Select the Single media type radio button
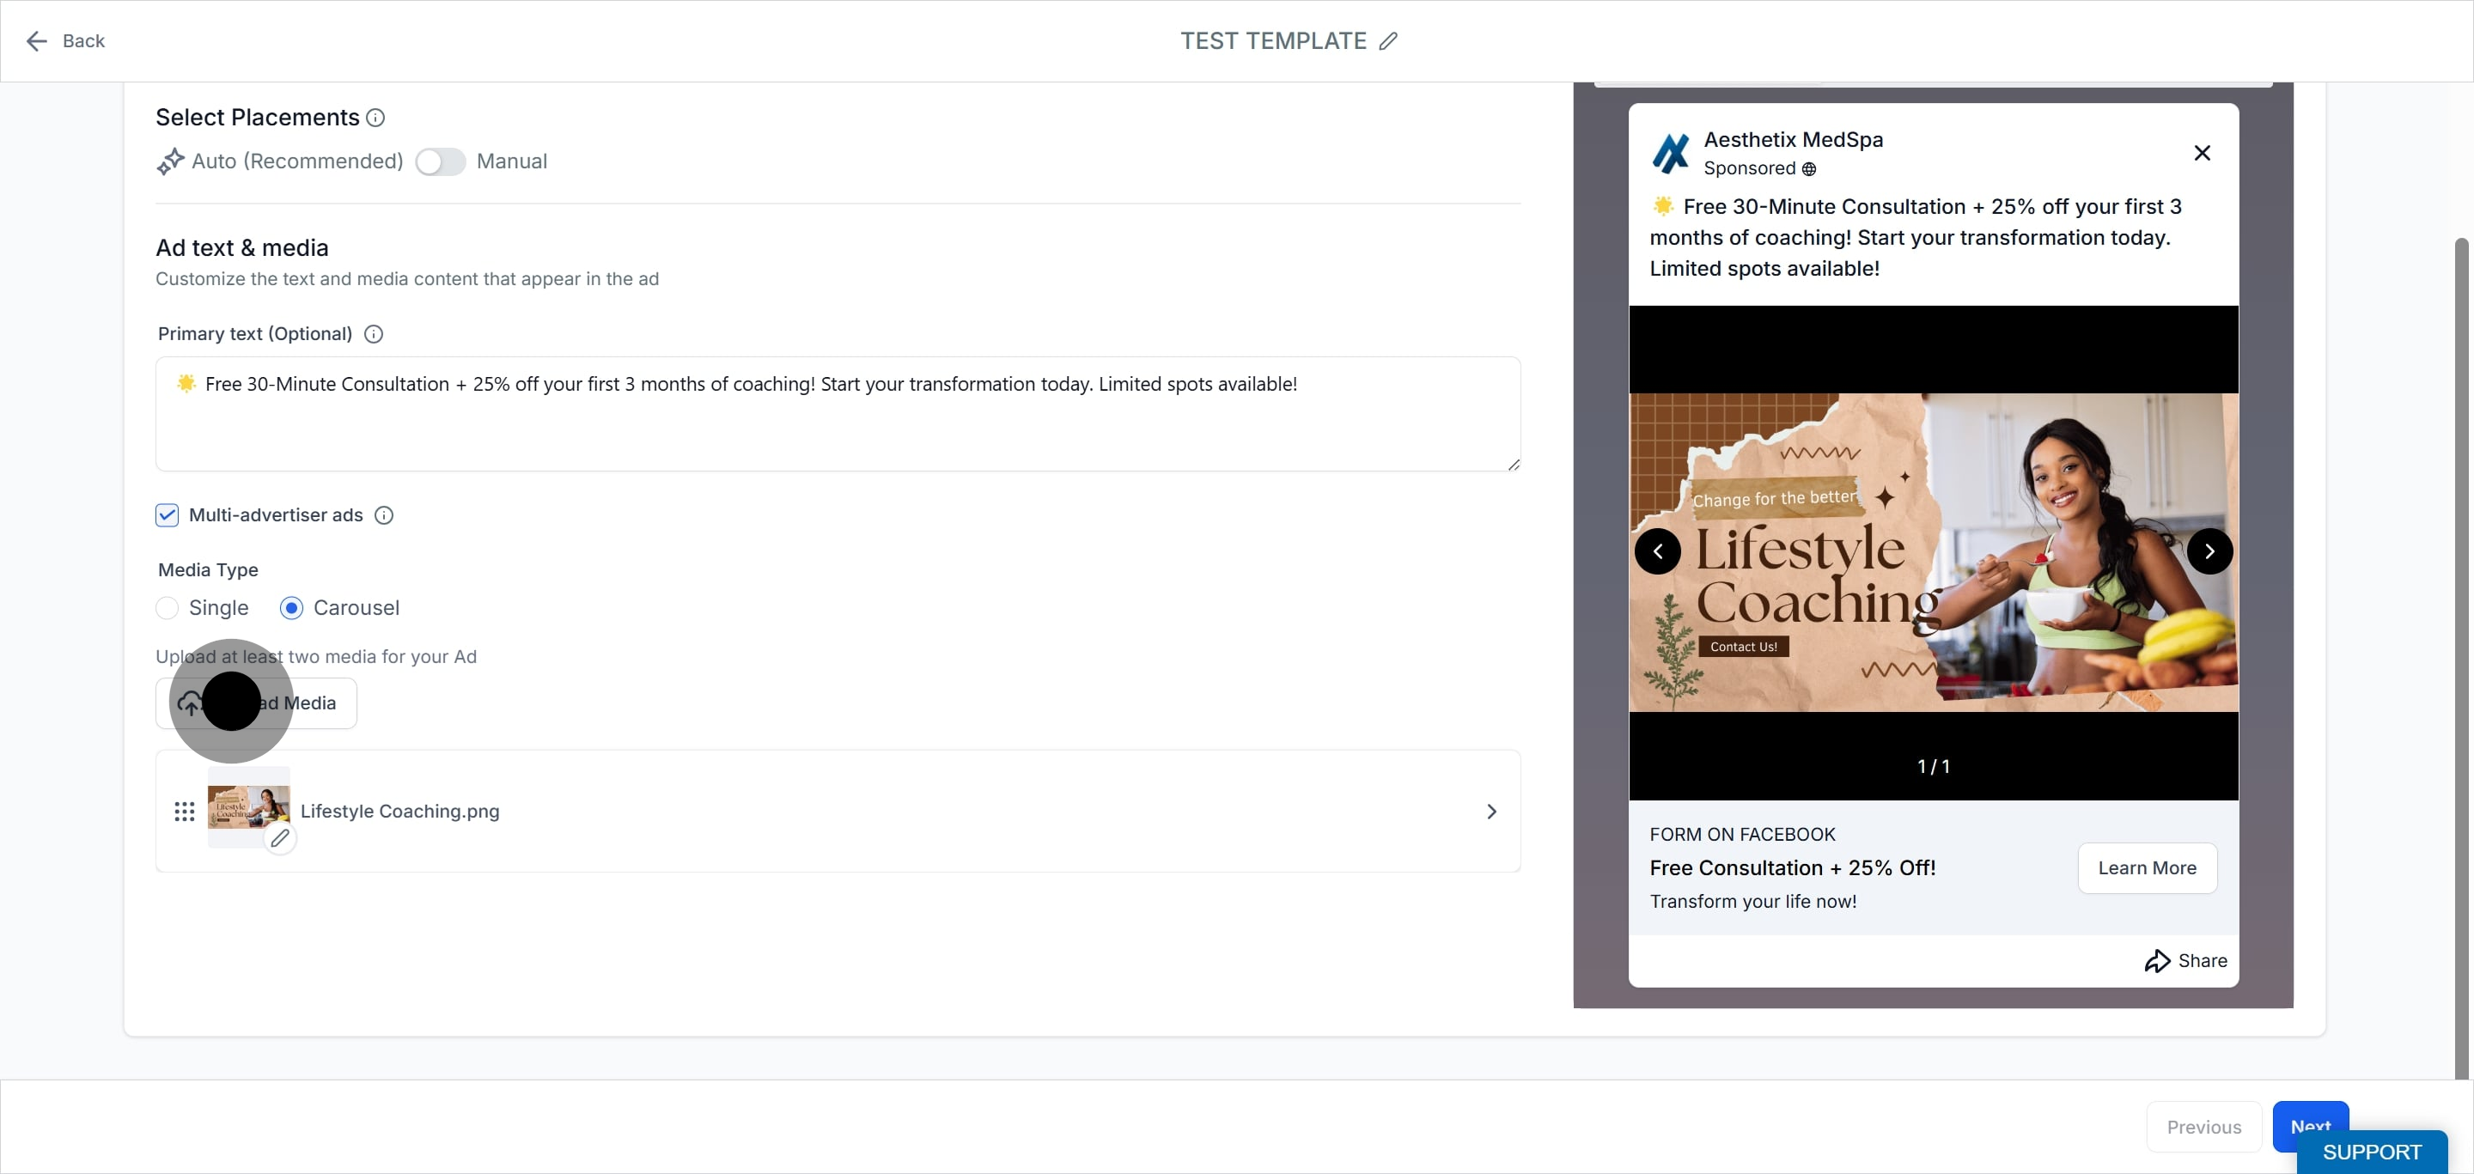Image resolution: width=2474 pixels, height=1174 pixels. pyautogui.click(x=168, y=609)
